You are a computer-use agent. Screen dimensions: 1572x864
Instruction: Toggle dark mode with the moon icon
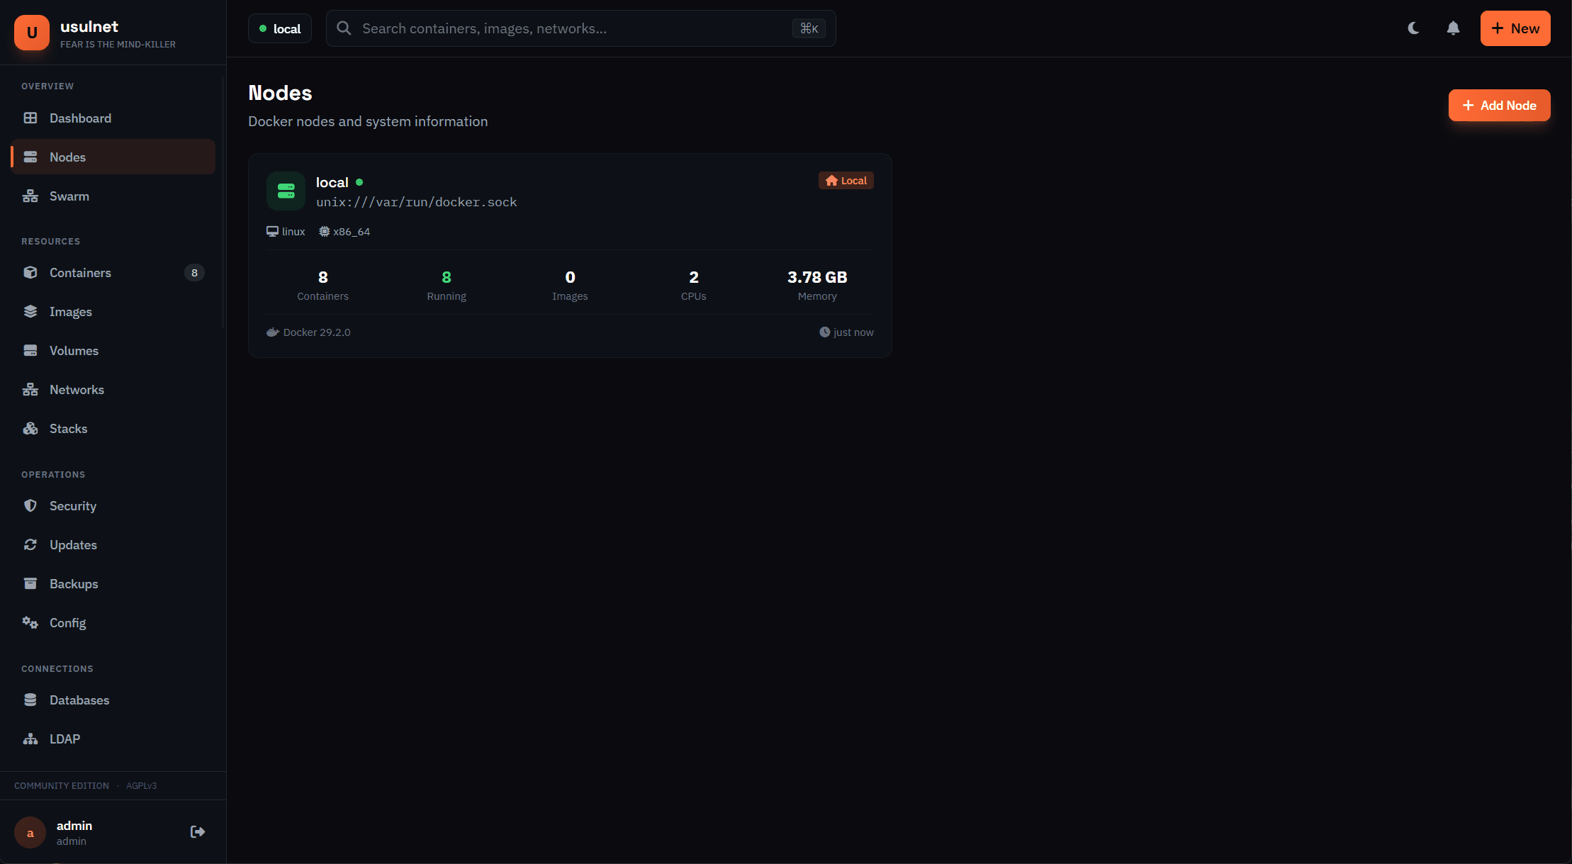pos(1413,28)
